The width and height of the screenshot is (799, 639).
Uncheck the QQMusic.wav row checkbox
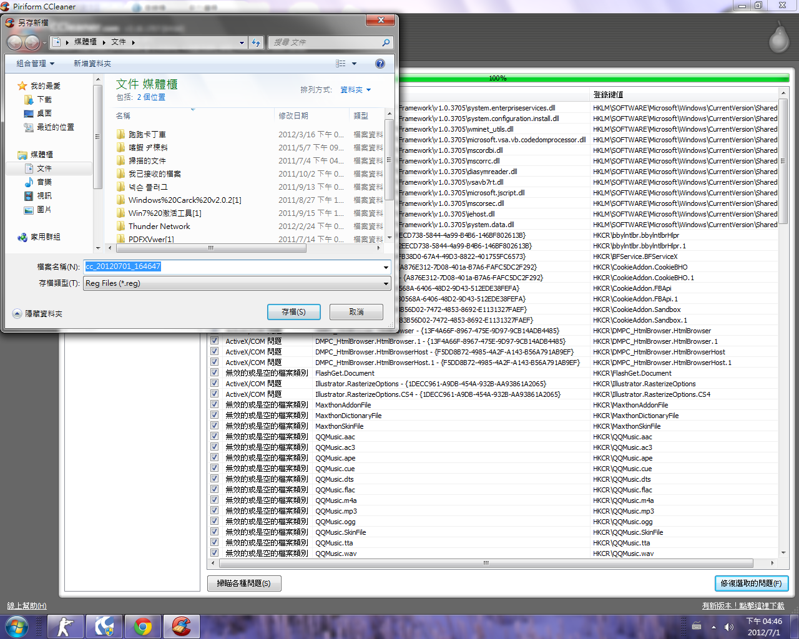214,553
